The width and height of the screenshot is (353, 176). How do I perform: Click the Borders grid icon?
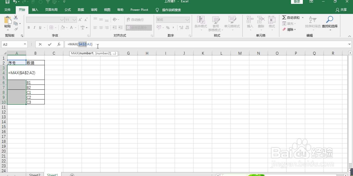pyautogui.click(x=51, y=28)
